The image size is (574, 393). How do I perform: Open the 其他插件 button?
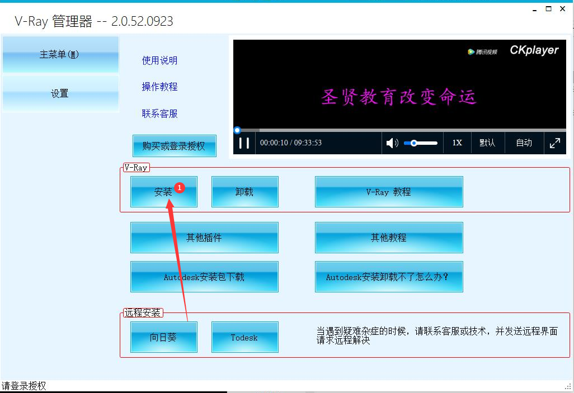coord(204,238)
